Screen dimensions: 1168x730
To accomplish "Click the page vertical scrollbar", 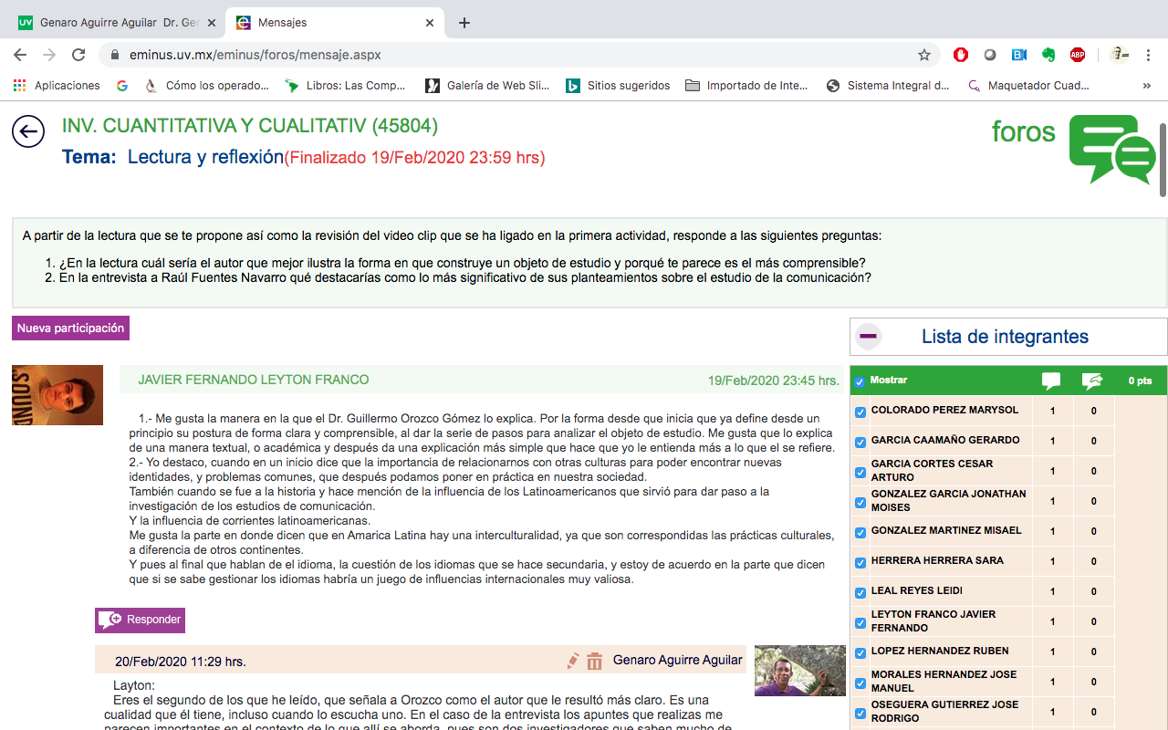I will point(1163,160).
